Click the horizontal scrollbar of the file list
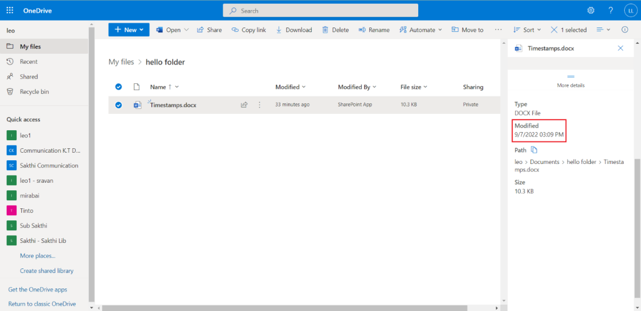The width and height of the screenshot is (641, 311). 284,308
